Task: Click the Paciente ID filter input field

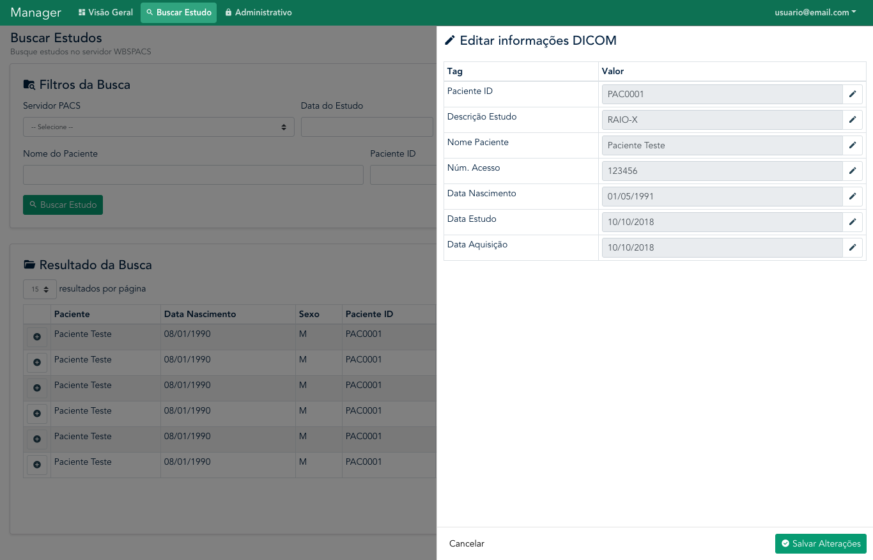Action: 403,175
